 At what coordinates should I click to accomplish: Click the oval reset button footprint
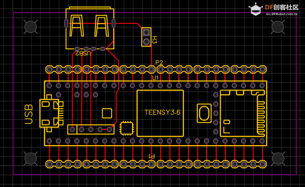[x=204, y=113]
